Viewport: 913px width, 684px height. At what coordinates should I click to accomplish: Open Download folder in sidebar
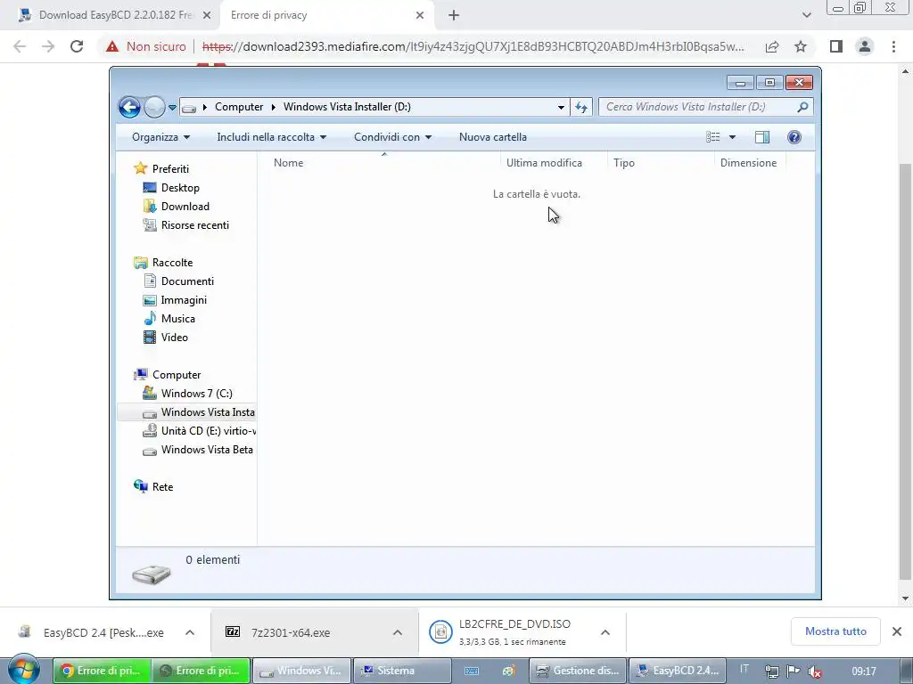click(185, 207)
